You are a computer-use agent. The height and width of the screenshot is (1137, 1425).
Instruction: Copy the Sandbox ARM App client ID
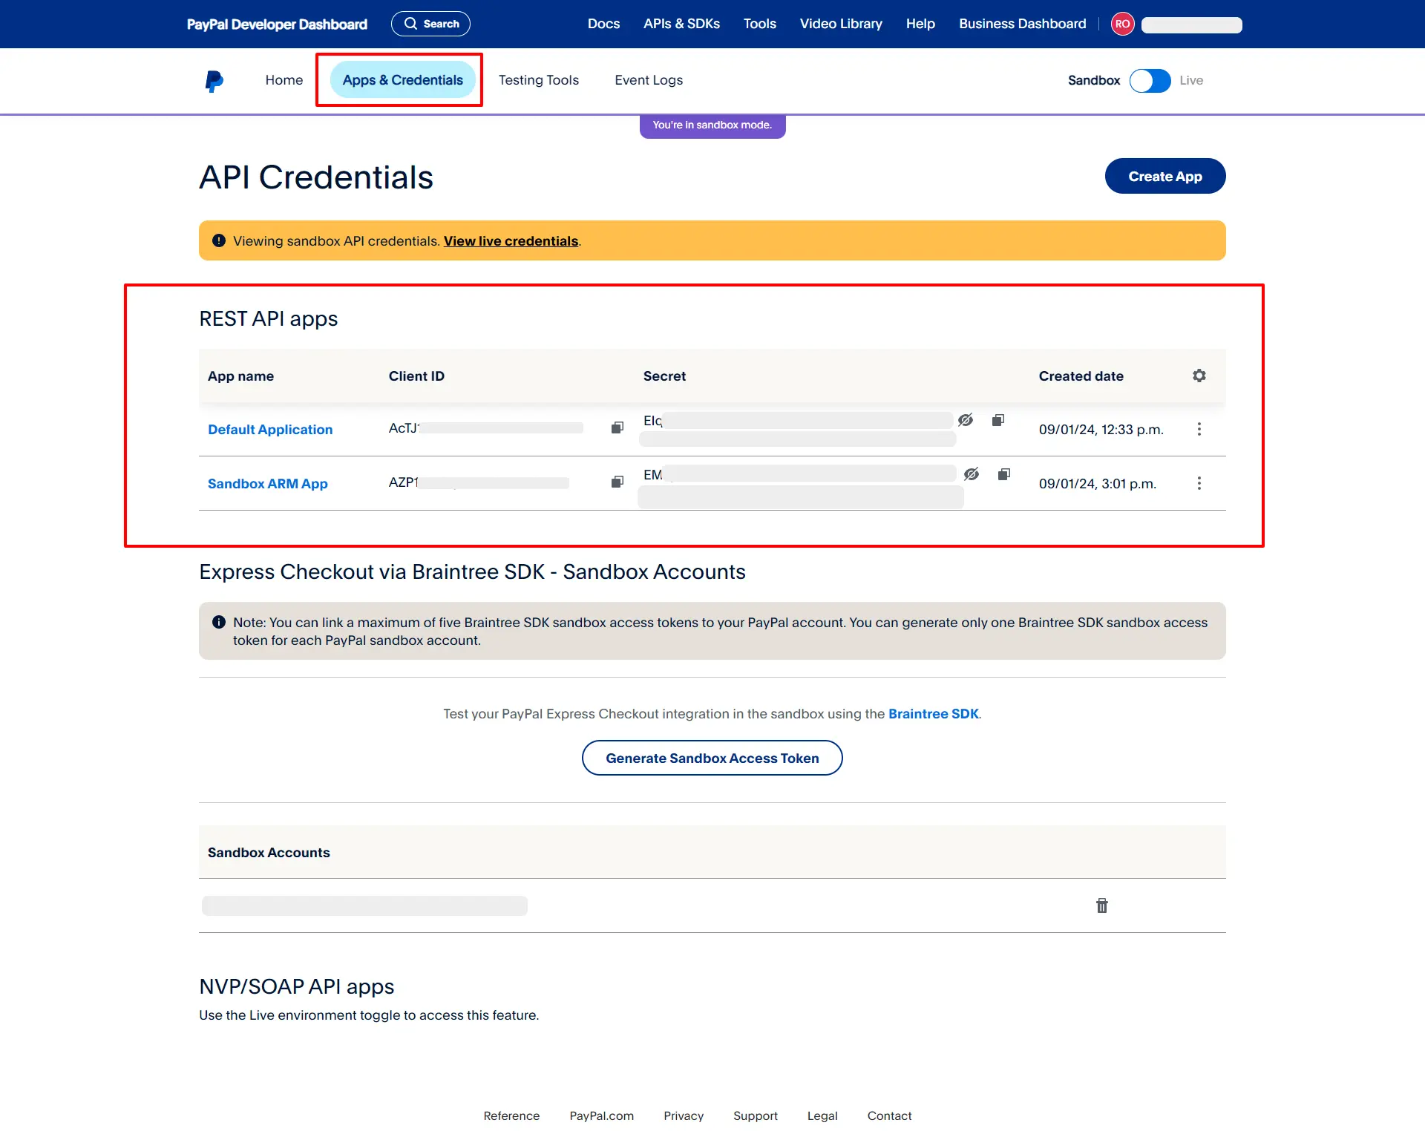[617, 482]
